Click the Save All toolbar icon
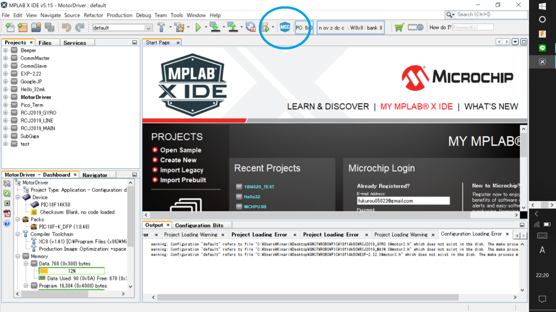Screen dimensions: 556x312 [50, 28]
